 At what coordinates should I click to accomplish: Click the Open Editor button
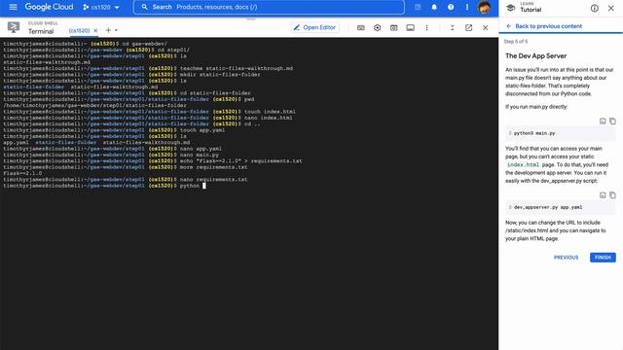314,27
